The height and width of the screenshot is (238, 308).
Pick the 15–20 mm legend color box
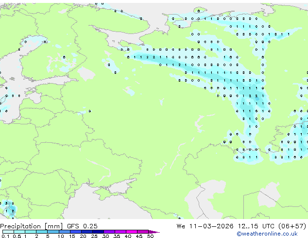[x=76, y=232]
